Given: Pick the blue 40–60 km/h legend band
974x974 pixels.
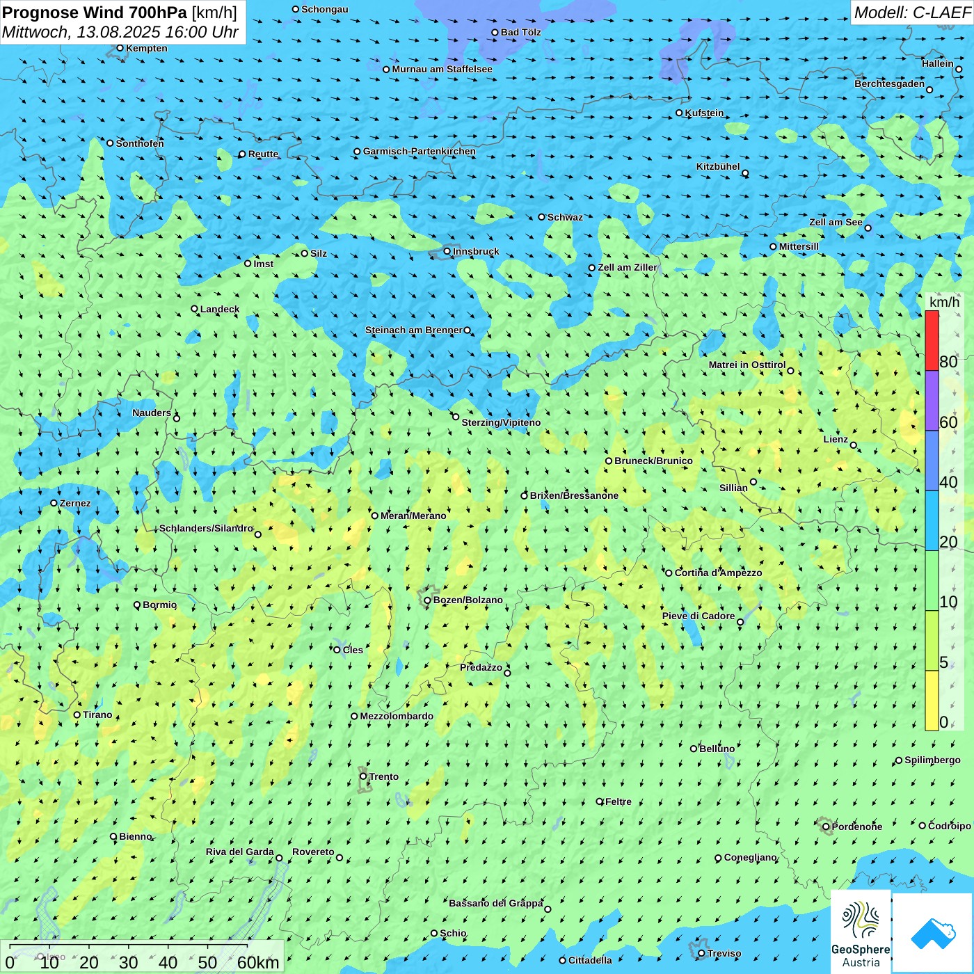Looking at the screenshot, I should point(932,461).
